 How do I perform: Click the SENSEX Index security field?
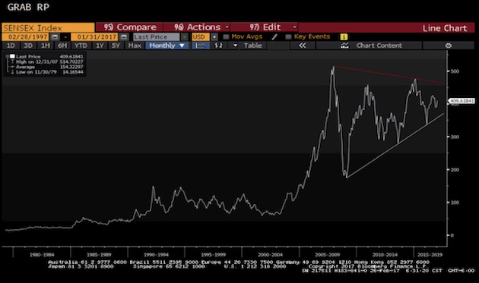[48, 28]
